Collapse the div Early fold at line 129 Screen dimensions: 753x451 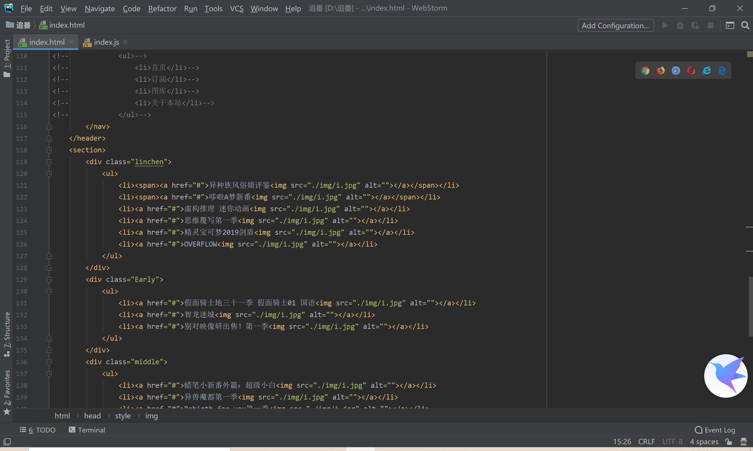click(49, 279)
